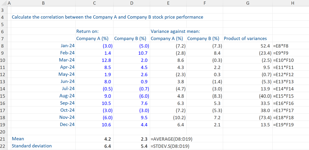Select column G header
This screenshot has height=150, width=309.
click(x=248, y=3)
